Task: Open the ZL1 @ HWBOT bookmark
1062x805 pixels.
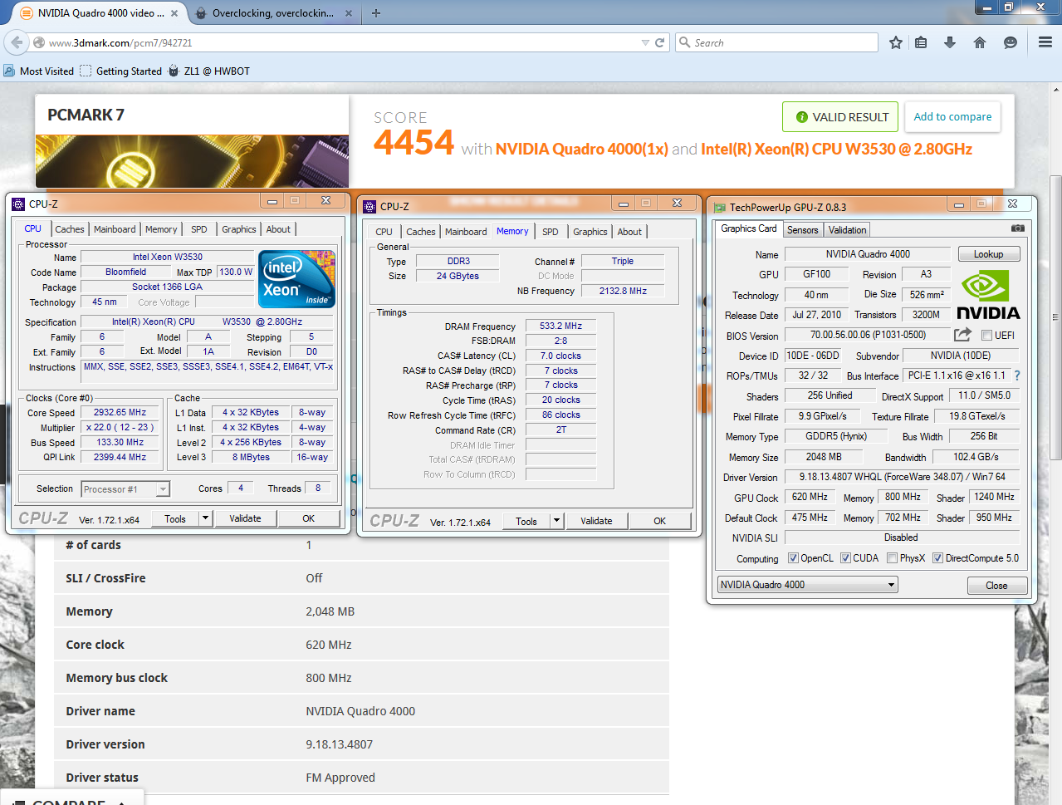Action: pos(209,71)
